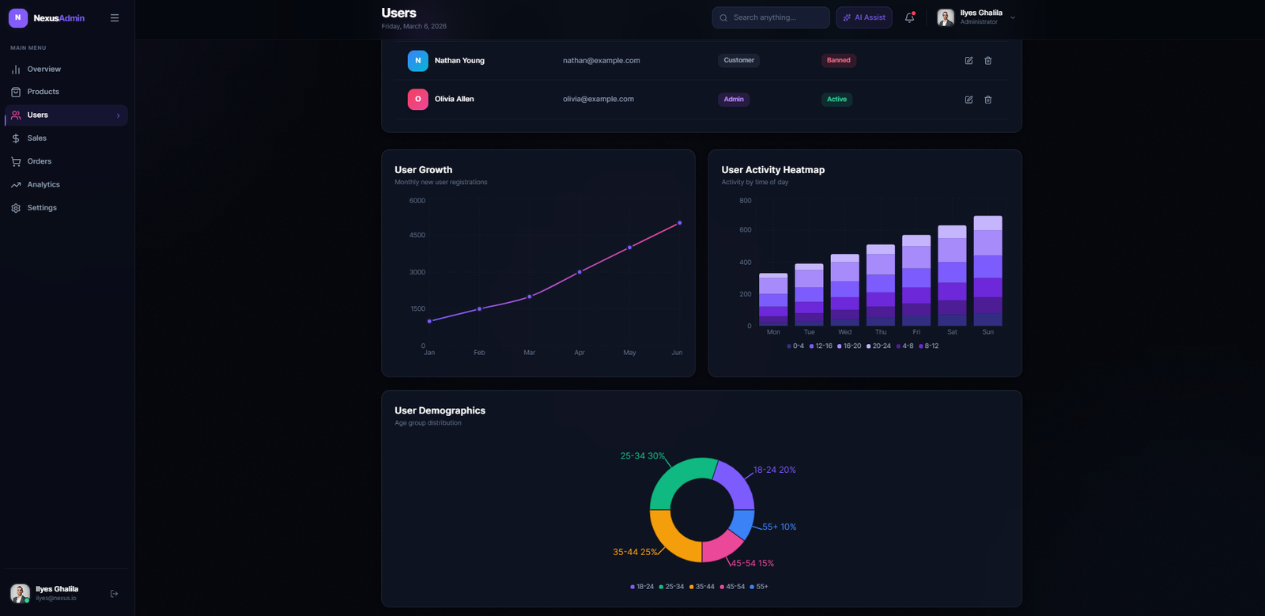
Task: Toggle the 18-24 legend item in Demographics
Action: point(642,587)
